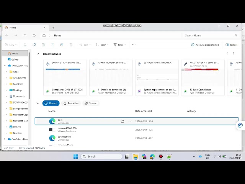Click the Delete trash icon
The height and width of the screenshot is (184, 245).
pos(71,45)
